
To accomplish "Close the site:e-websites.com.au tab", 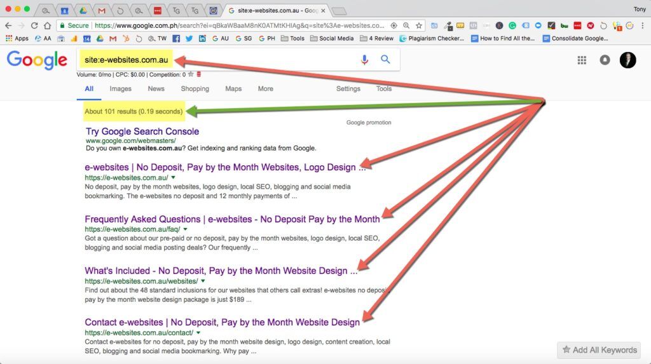I will click(x=323, y=11).
